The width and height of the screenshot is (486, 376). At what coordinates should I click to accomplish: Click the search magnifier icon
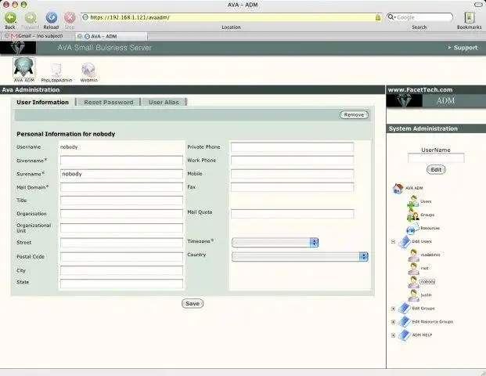391,17
